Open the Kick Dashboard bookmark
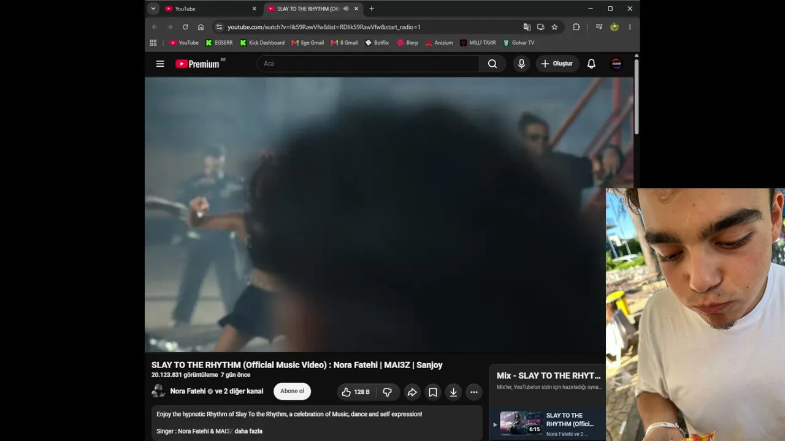Image resolution: width=785 pixels, height=441 pixels. pyautogui.click(x=262, y=43)
